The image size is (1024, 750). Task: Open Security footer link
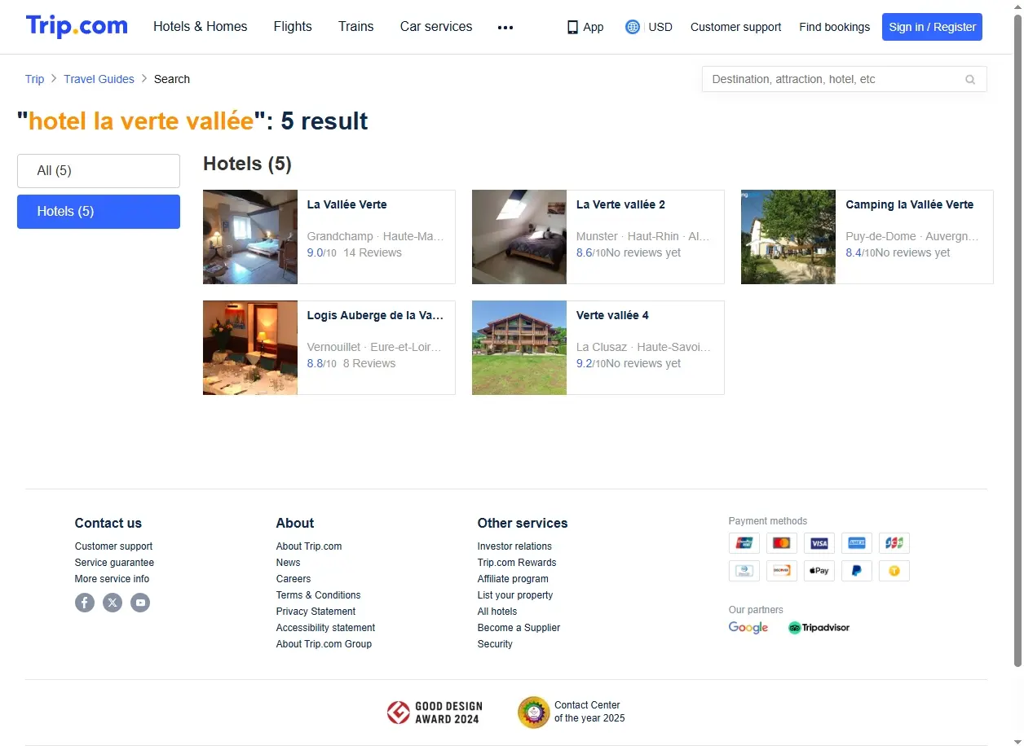tap(495, 644)
